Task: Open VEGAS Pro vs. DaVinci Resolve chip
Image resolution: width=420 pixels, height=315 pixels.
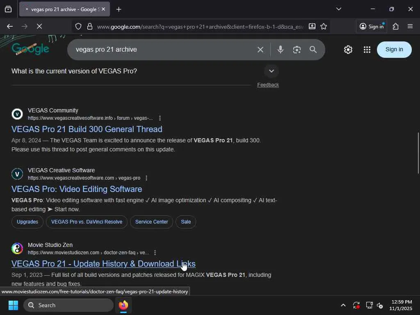Action: point(87,222)
